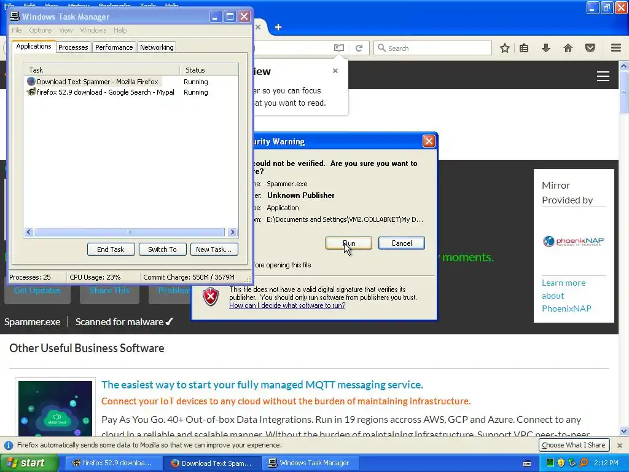
Task: Open the Firefox downloads arrow icon
Action: [545, 48]
